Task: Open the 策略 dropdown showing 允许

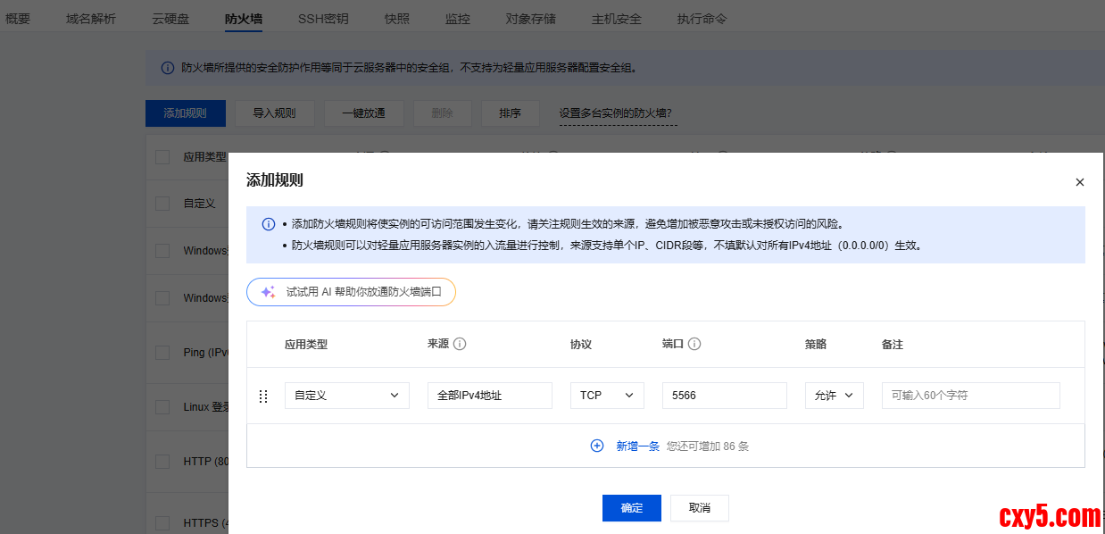Action: (834, 396)
